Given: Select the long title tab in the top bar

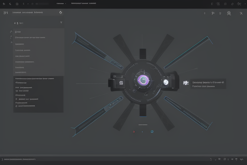Looking at the screenshot, I should pyautogui.click(x=83, y=4).
